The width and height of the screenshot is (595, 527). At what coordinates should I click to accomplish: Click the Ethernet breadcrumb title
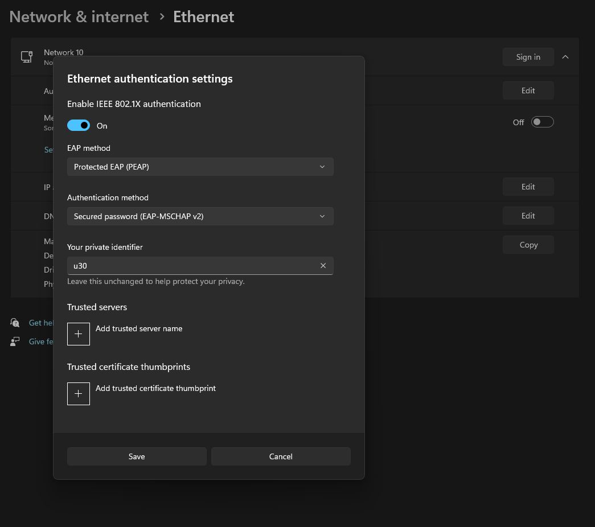point(203,17)
